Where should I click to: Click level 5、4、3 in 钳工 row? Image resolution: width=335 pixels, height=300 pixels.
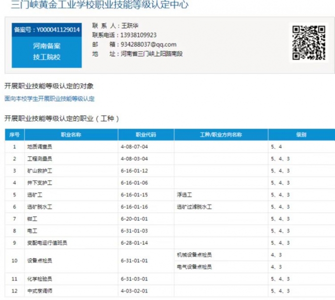pyautogui.click(x=280, y=219)
